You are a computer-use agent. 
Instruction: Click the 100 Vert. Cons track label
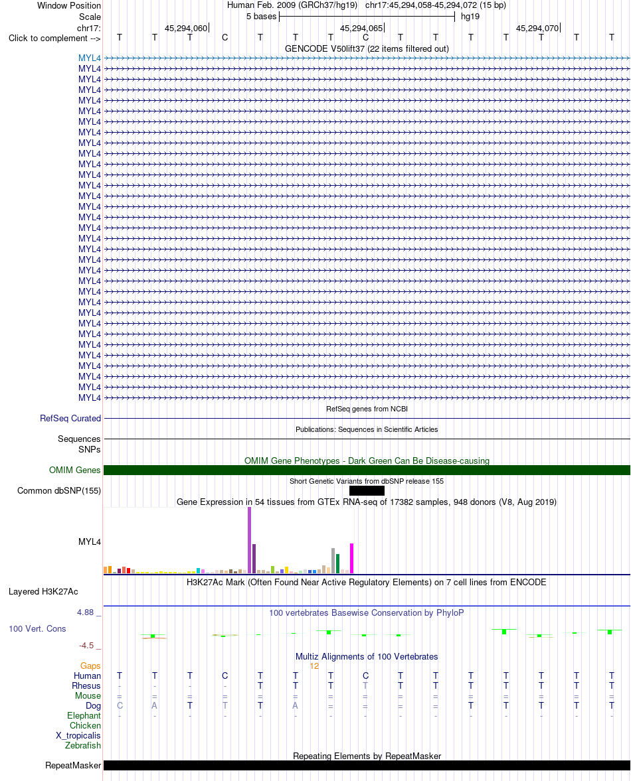(37, 628)
